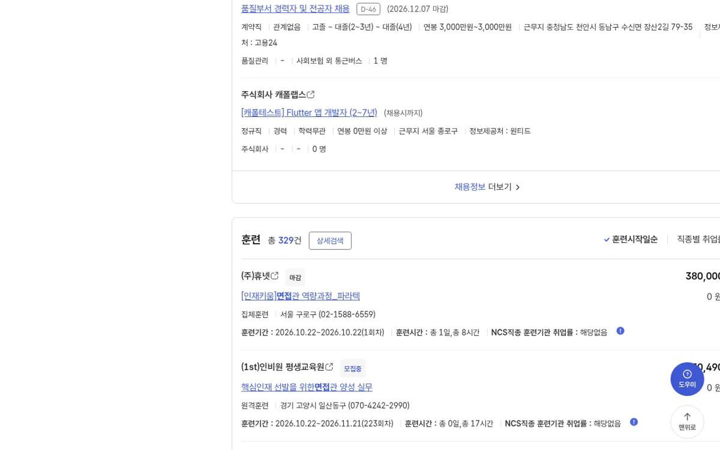
Task: Click text 근무지 충청남도 천안시 동남구 address
Action: 608,27
